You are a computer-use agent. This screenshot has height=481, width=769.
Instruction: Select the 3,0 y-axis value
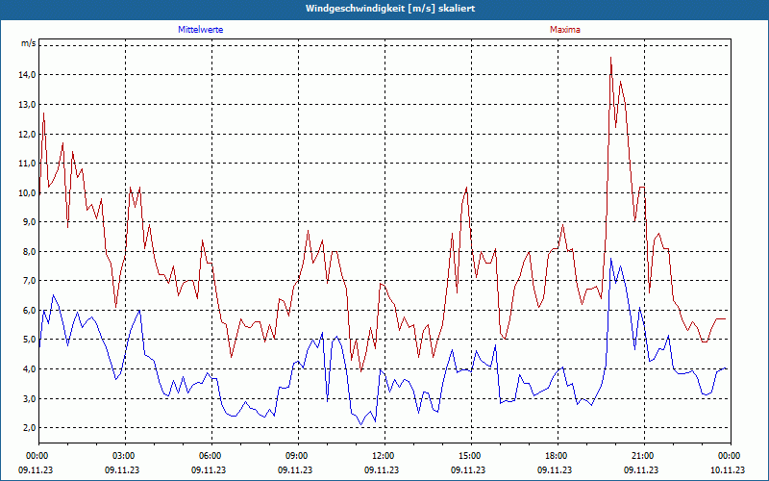pos(30,398)
